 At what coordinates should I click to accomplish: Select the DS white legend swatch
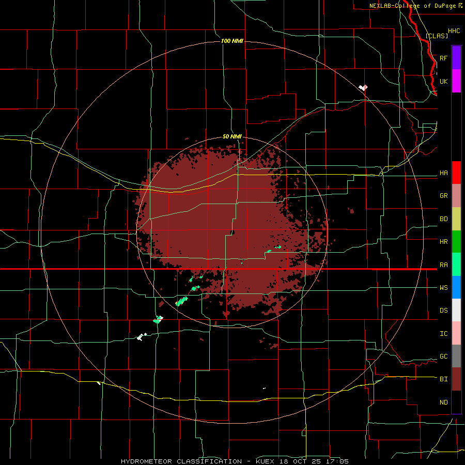point(456,310)
